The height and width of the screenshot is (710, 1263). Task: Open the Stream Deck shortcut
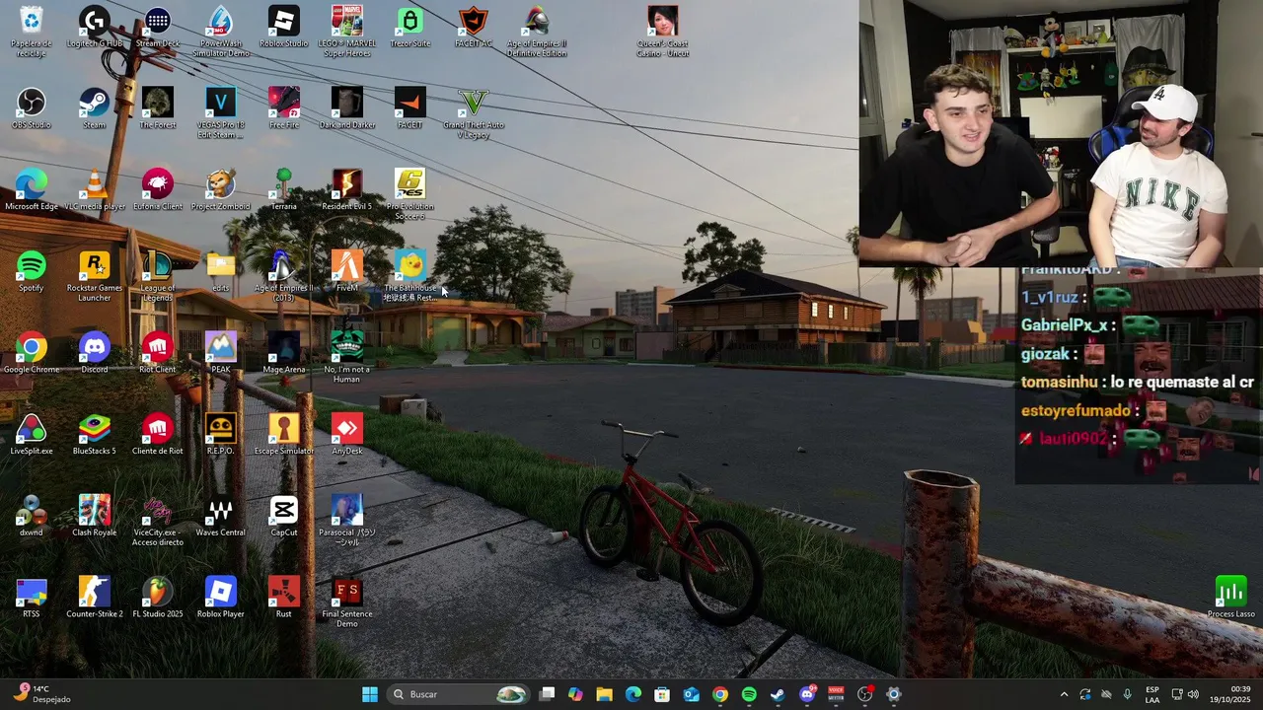[158, 28]
